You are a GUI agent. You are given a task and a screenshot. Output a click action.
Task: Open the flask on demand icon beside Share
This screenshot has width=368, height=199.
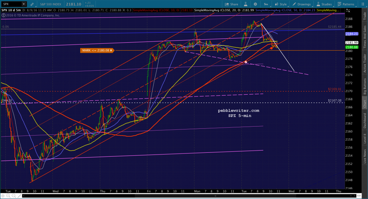(x=245, y=4)
